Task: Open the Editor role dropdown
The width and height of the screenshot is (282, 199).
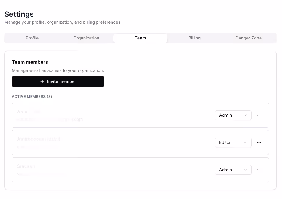Action: 233,142
